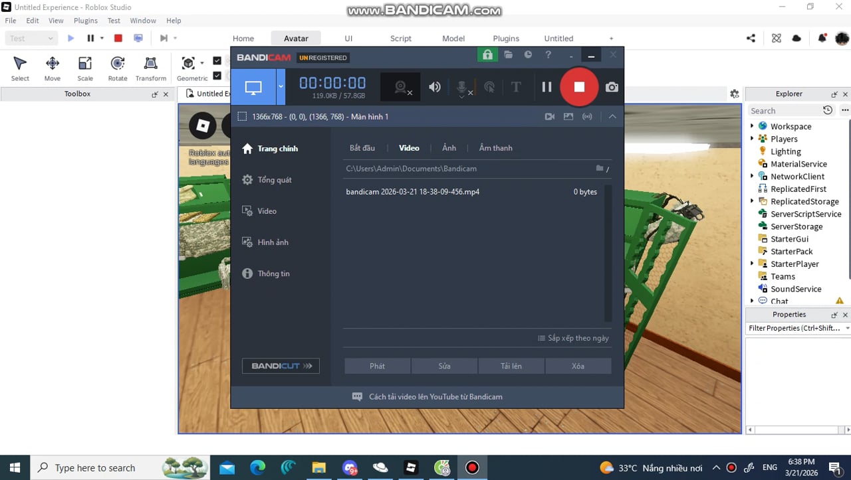Stop the Roblox playtest with red square
The image size is (851, 480).
118,39
